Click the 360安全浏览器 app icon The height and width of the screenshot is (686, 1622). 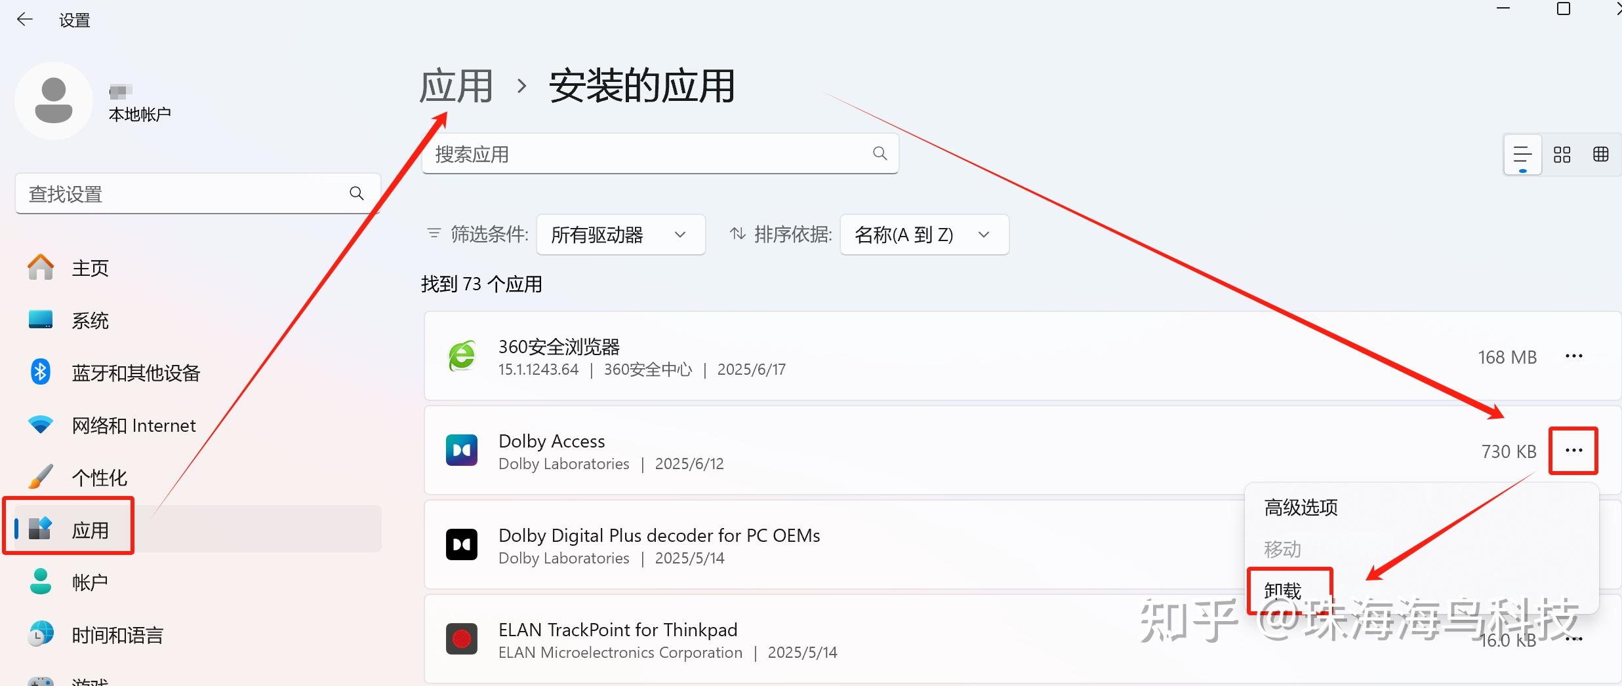462,356
